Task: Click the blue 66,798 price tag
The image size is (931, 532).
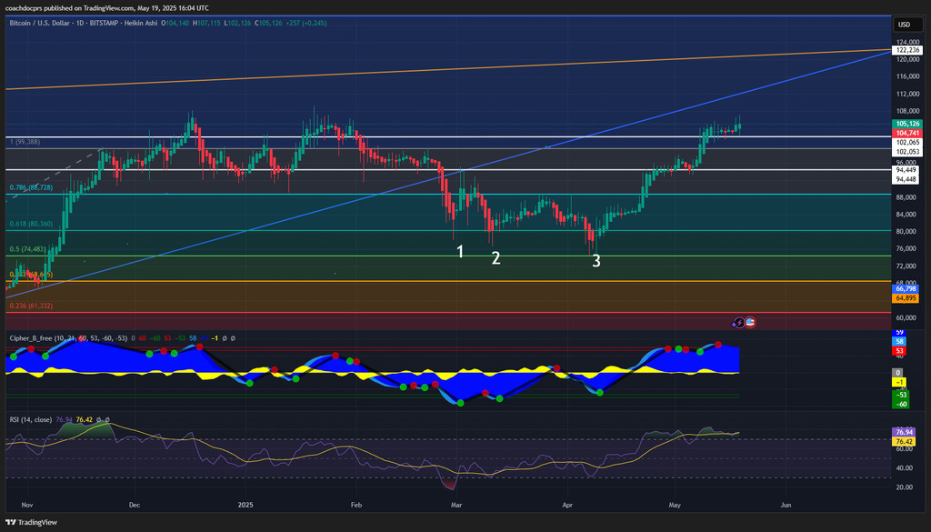Action: tap(906, 288)
